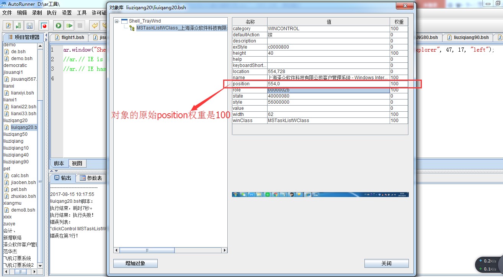503x277 pixels.
Task: Click the yellow undo arrow icon
Action: point(94,26)
